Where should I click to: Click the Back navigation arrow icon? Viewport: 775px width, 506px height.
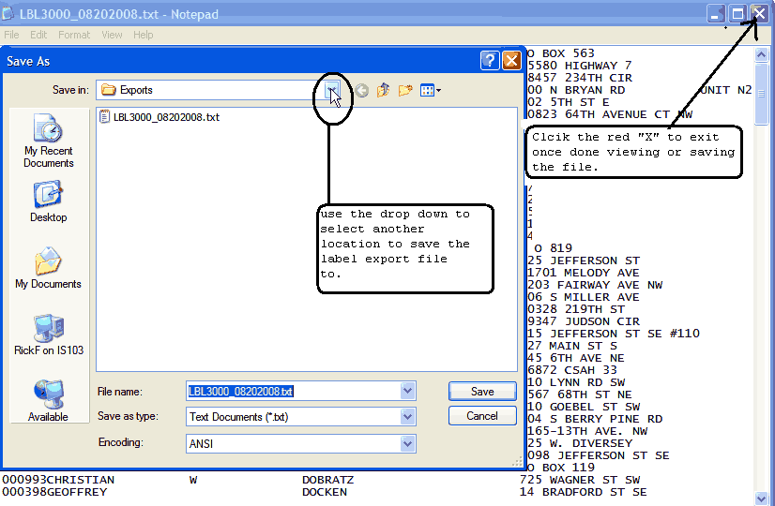[x=362, y=90]
